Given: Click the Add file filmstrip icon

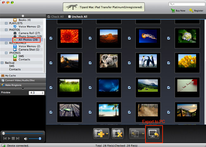Looking at the screenshot, I should tap(99, 134).
